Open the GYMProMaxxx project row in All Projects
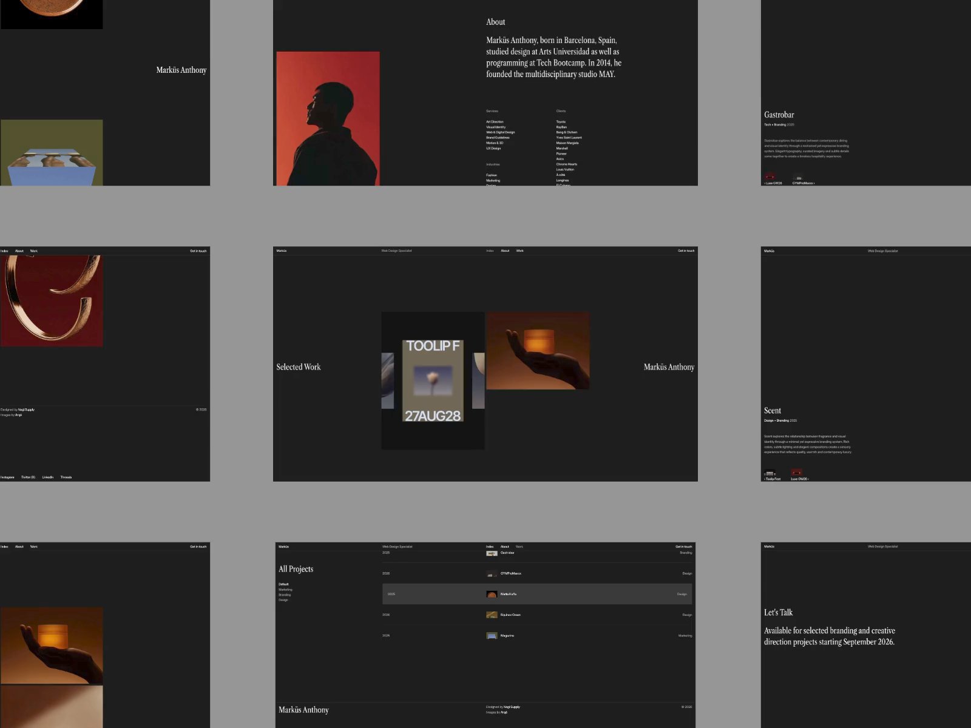 (537, 573)
